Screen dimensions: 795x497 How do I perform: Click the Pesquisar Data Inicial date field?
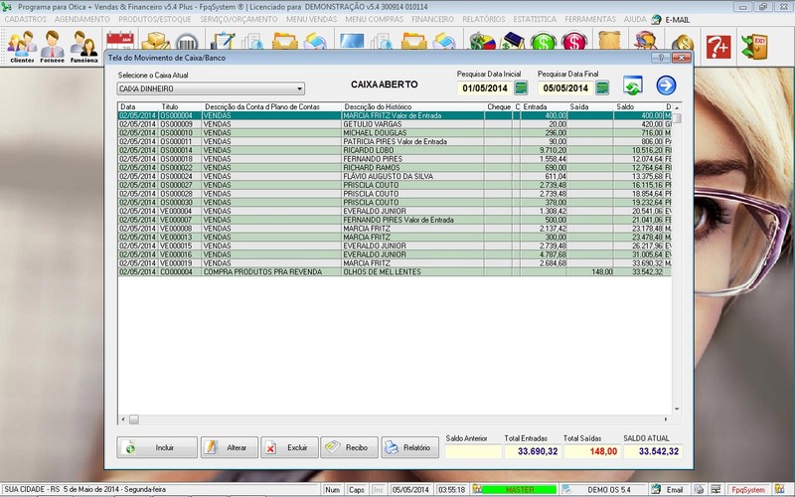[x=483, y=88]
